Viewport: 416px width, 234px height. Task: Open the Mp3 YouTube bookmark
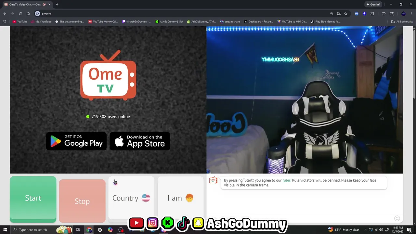pyautogui.click(x=41, y=22)
